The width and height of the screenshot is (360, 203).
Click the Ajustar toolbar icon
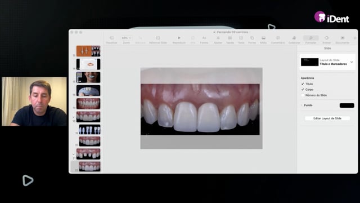point(218,38)
